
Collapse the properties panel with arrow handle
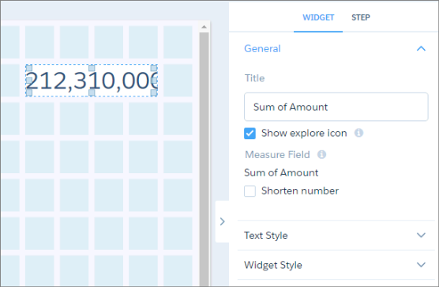tap(223, 221)
